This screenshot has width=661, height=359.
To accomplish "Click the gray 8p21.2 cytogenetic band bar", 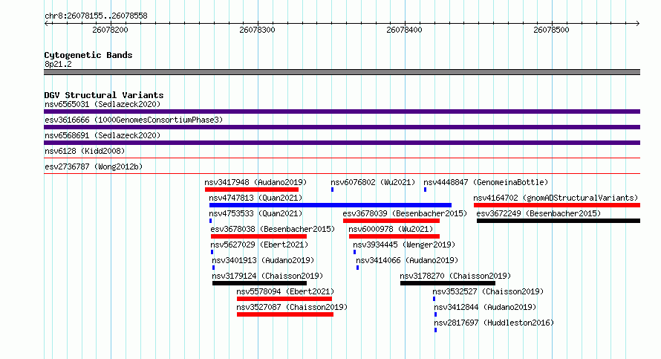I will (342, 72).
